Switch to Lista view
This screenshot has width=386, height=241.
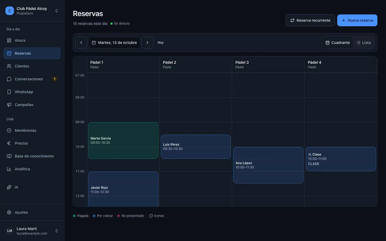[364, 43]
